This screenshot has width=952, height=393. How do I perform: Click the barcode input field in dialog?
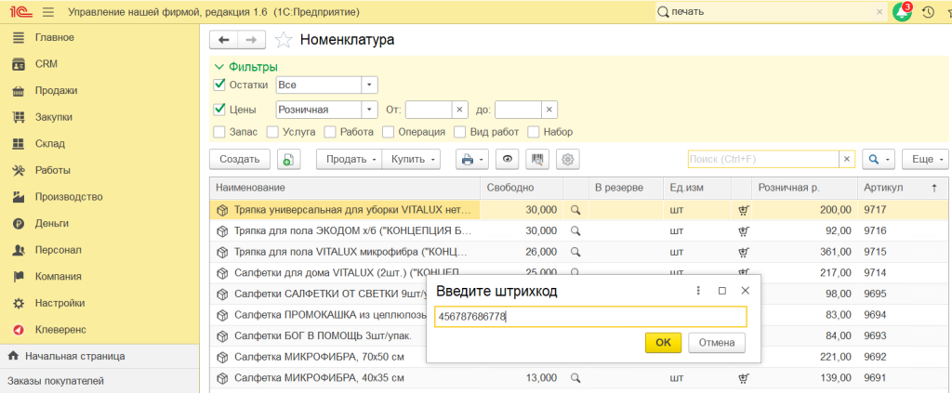pyautogui.click(x=589, y=317)
